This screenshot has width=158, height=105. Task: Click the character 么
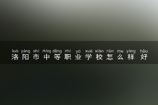click(120, 57)
